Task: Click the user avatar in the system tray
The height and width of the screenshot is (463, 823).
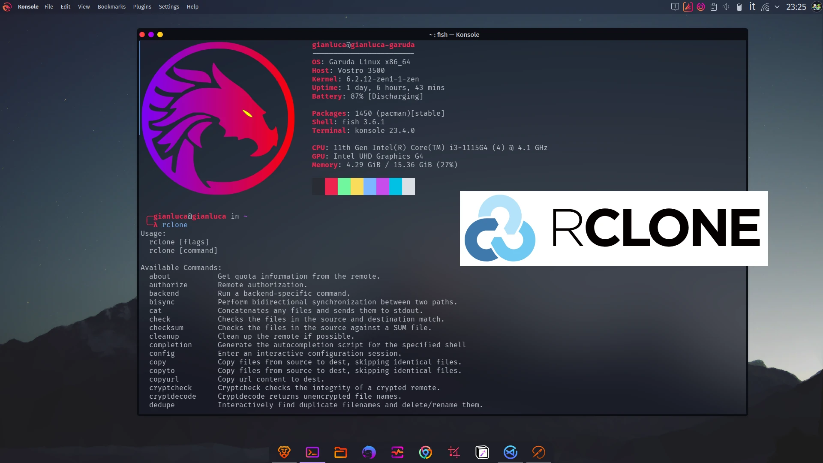Action: (815, 7)
